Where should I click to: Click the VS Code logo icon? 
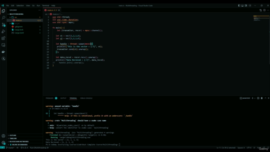click(x=3, y=5)
